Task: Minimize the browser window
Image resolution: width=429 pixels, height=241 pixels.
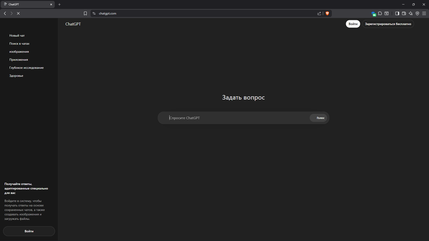Action: click(403, 4)
